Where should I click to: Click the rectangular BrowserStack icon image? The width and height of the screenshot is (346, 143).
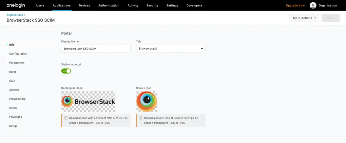pyautogui.click(x=88, y=101)
